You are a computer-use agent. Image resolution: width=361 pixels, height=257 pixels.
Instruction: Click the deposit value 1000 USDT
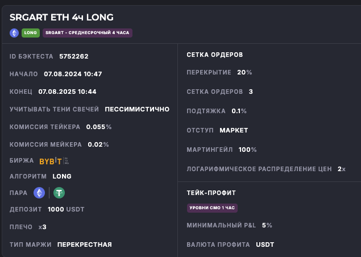[x=66, y=209]
